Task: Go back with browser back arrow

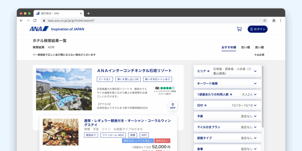Action: pos(21,20)
